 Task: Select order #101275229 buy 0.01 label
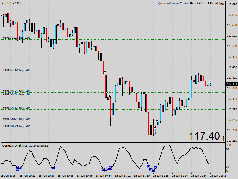coord(16,91)
